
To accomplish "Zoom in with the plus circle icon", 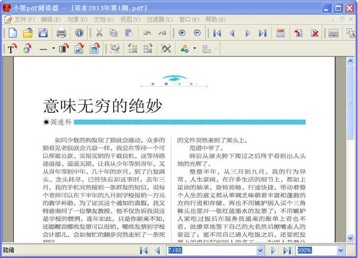I will point(182,33).
